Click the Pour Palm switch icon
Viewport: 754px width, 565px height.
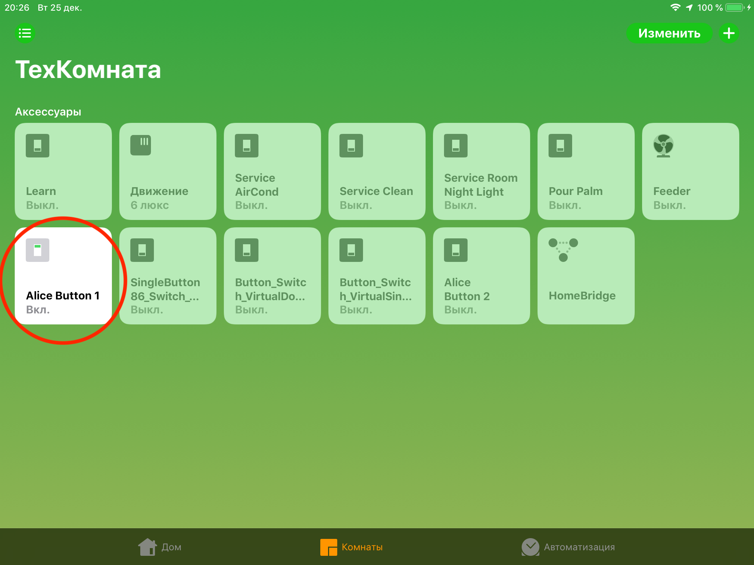click(560, 146)
